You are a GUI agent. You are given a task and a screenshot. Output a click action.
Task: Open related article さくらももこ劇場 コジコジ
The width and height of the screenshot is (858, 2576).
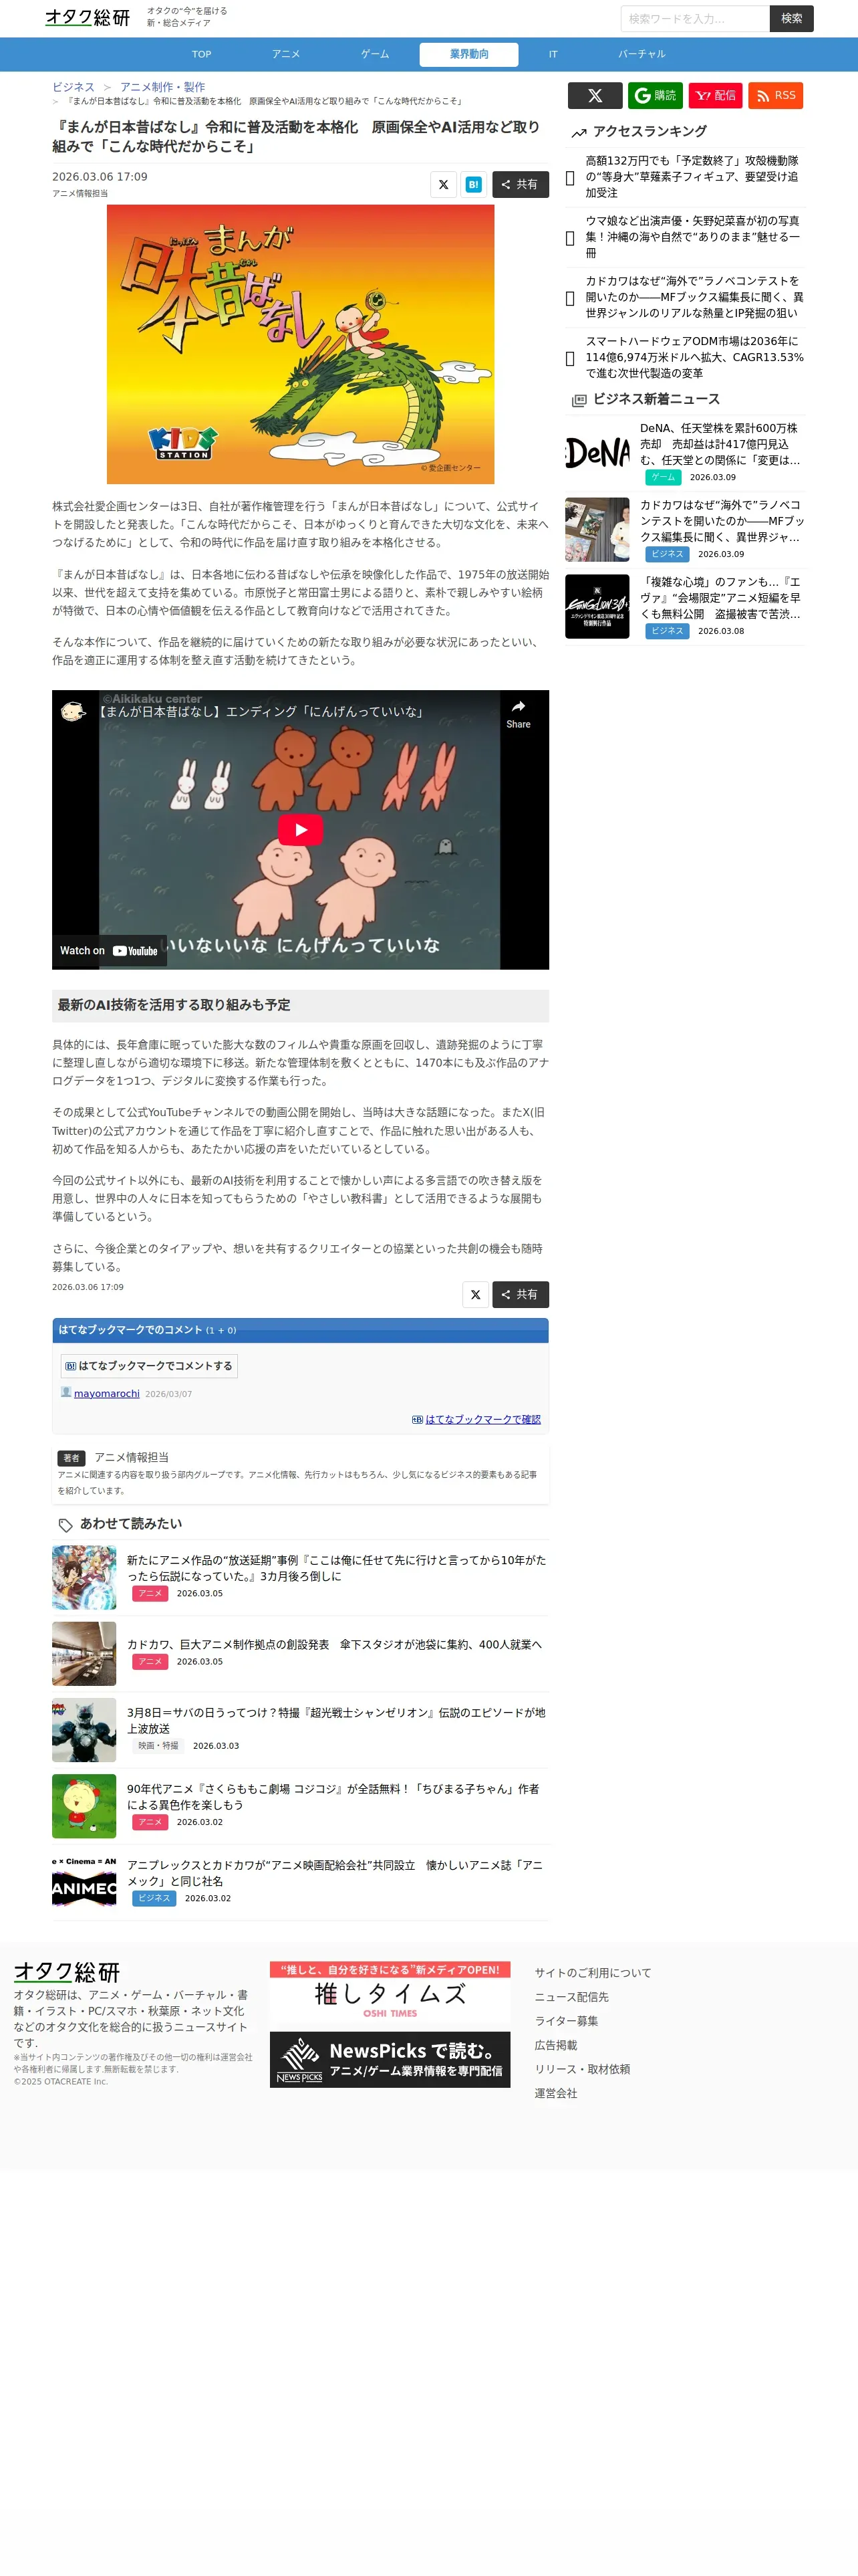pos(333,1796)
